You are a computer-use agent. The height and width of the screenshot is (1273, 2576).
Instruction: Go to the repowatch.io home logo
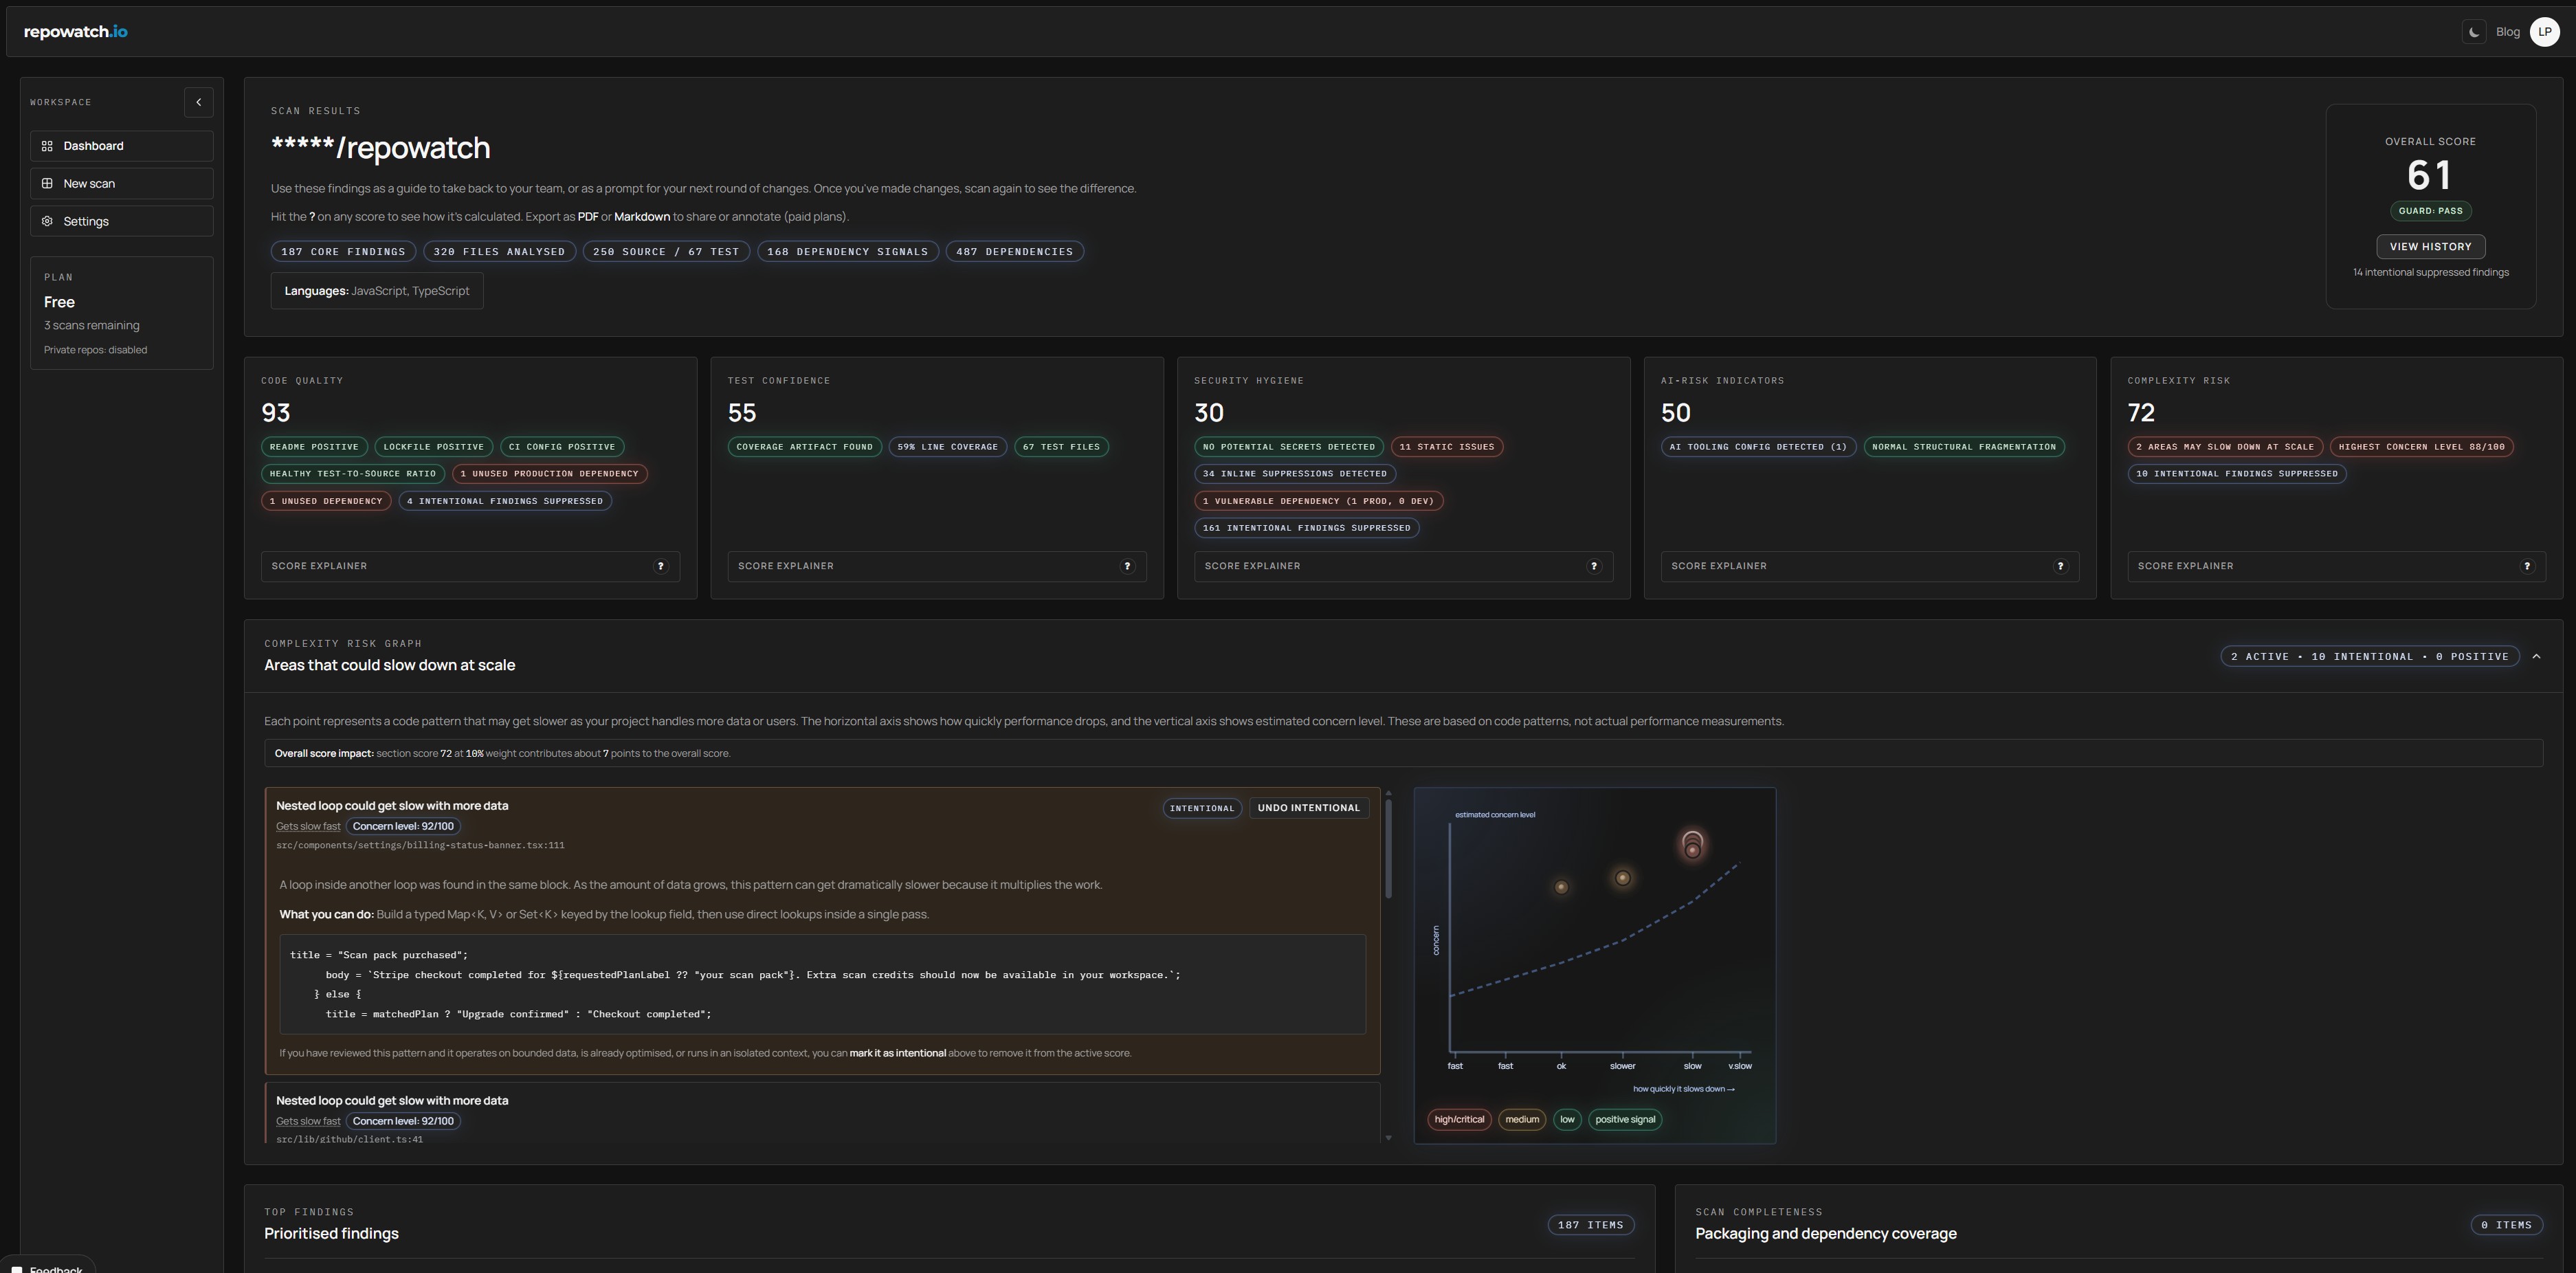76,32
